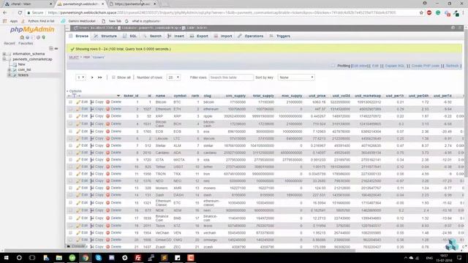Click the Recent link in sidebar
Image resolution: width=468 pixels, height=263 pixels.
(x=10, y=43)
